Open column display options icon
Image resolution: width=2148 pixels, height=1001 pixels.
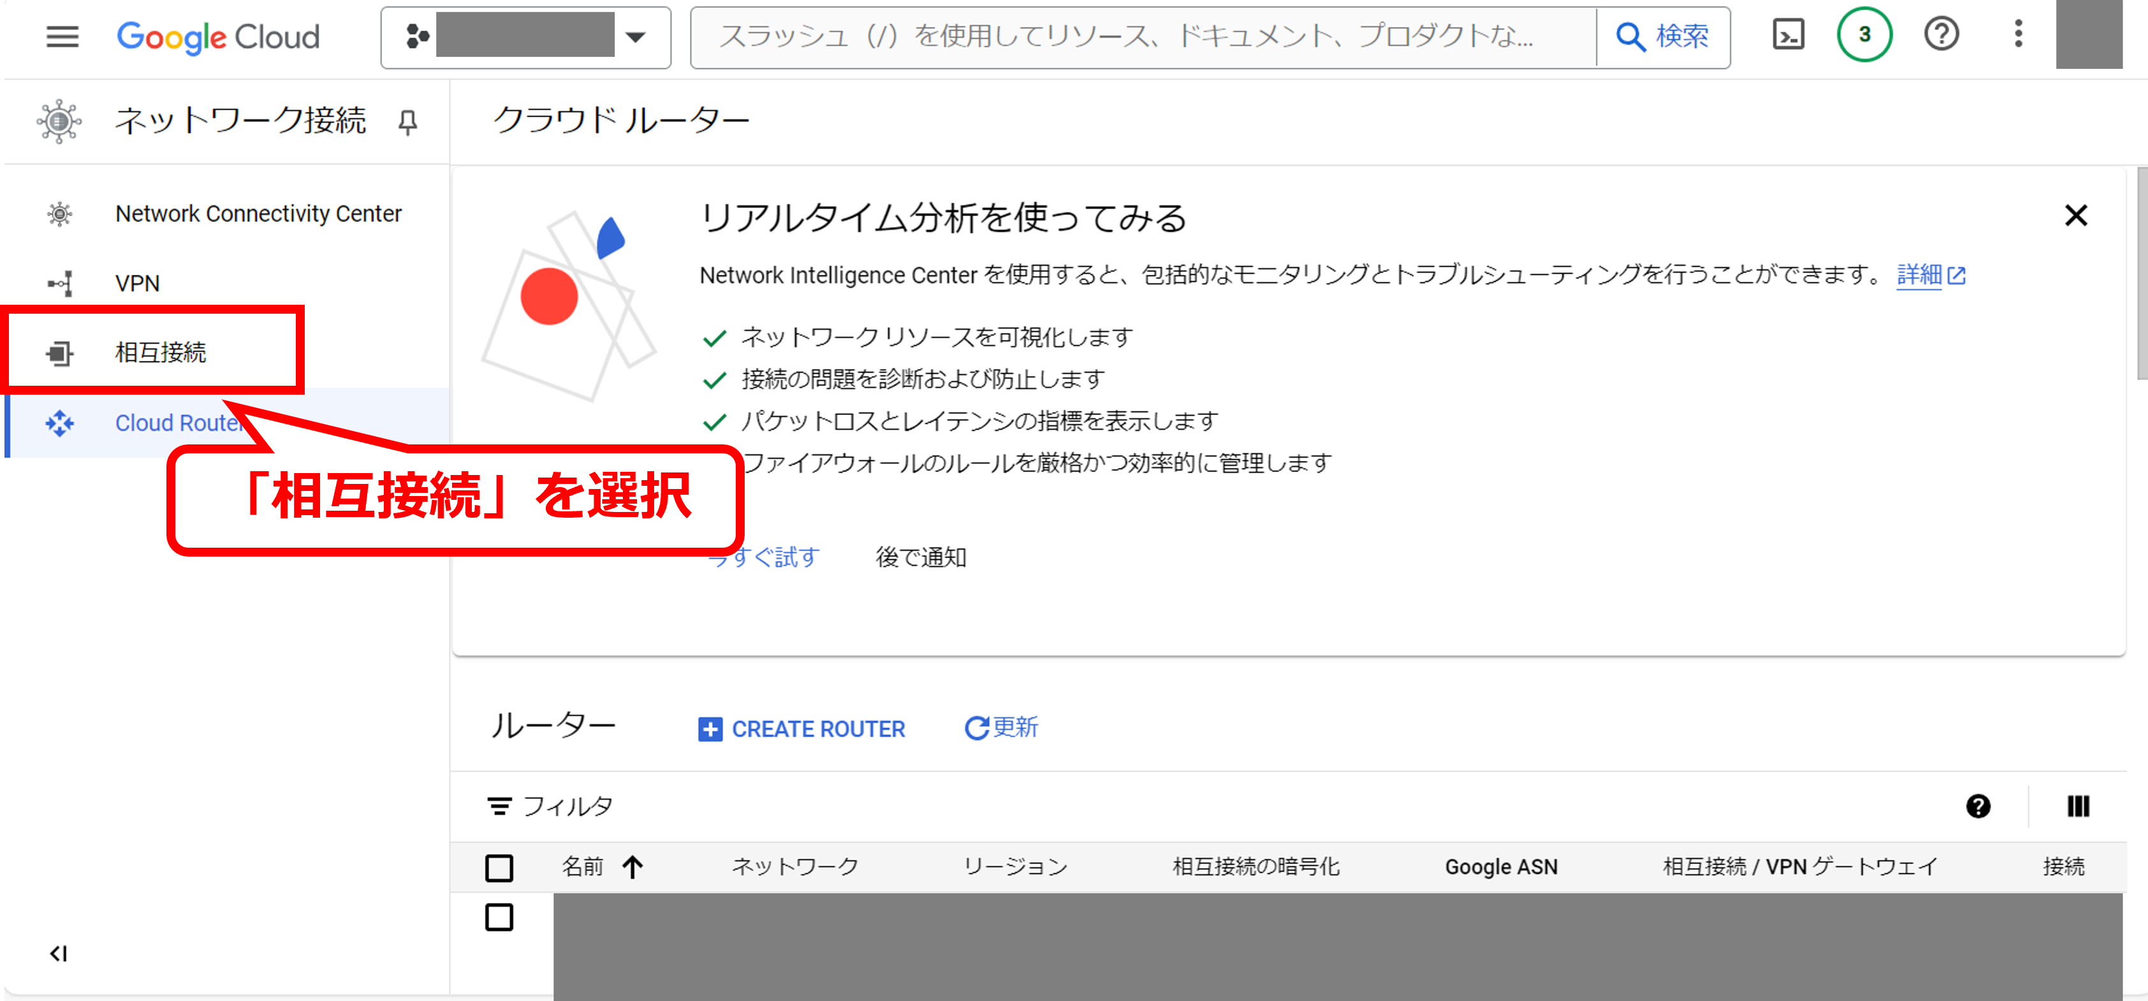coord(2078,806)
